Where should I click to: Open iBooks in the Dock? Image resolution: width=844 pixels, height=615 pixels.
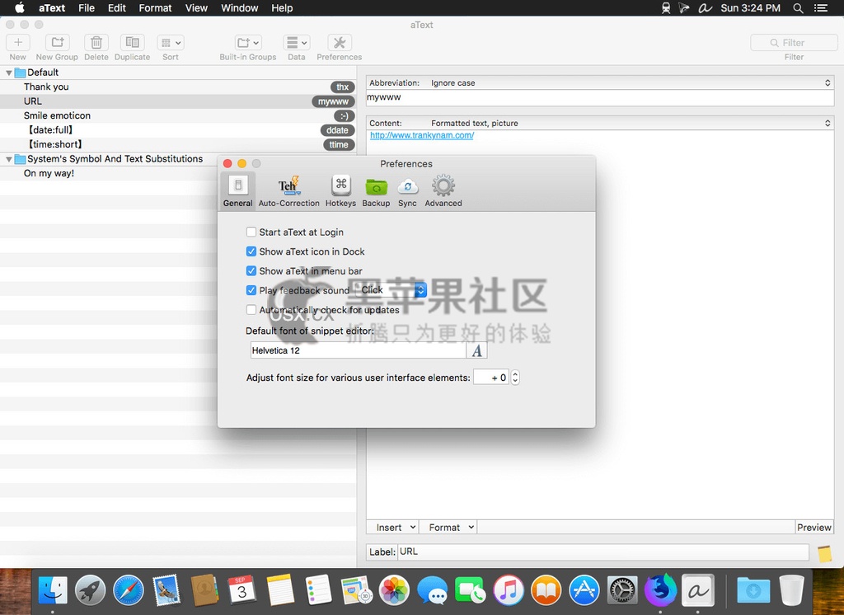pos(546,591)
